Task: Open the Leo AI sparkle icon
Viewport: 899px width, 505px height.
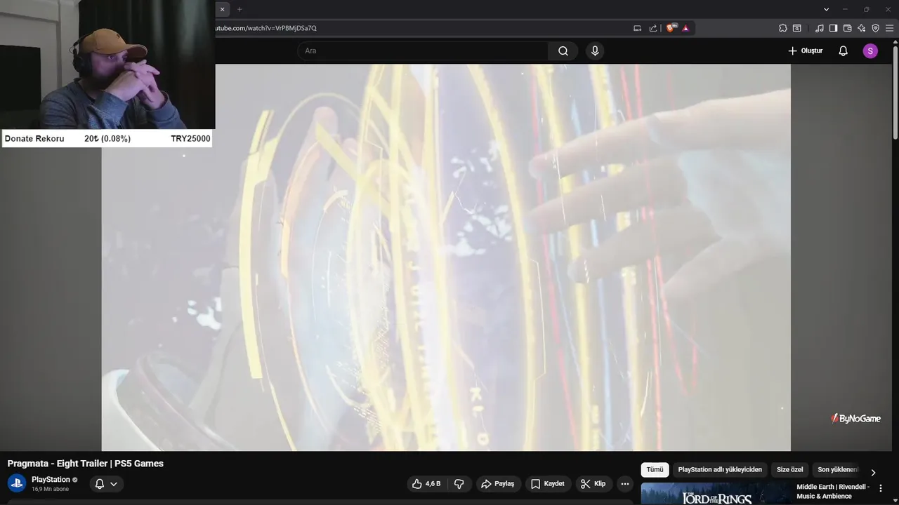Action: tap(861, 28)
